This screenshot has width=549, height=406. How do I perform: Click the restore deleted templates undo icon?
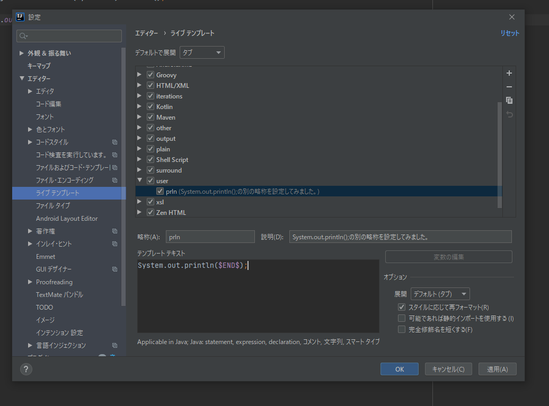point(509,114)
